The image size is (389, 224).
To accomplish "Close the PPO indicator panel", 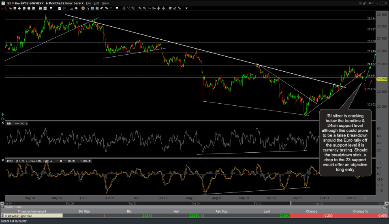I will coord(3,161).
